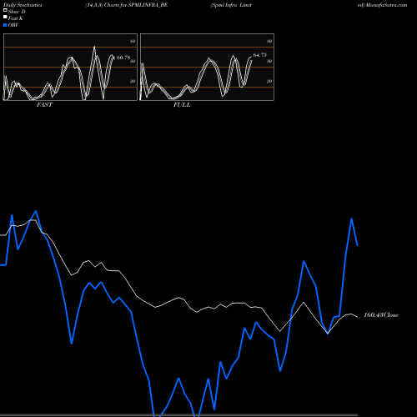Click the 80 axis label in FAST chart
The image size is (417, 417).
[133, 41]
